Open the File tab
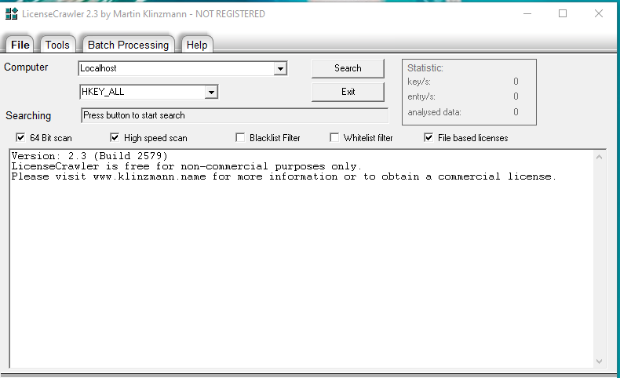Viewport: 620px width, 378px height. coord(20,45)
